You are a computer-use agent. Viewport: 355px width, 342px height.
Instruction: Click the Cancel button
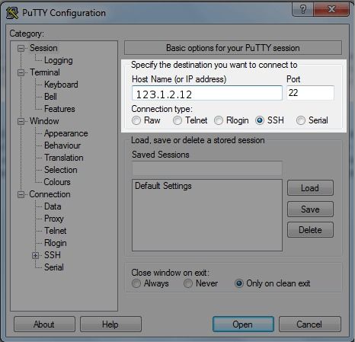(309, 324)
